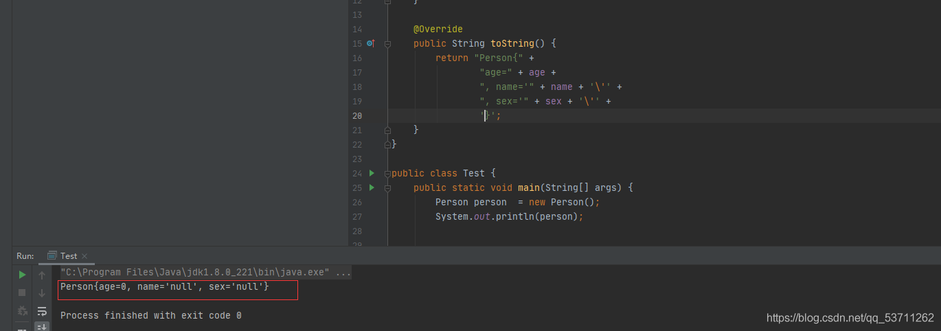Close the Test run tab

tap(84, 256)
